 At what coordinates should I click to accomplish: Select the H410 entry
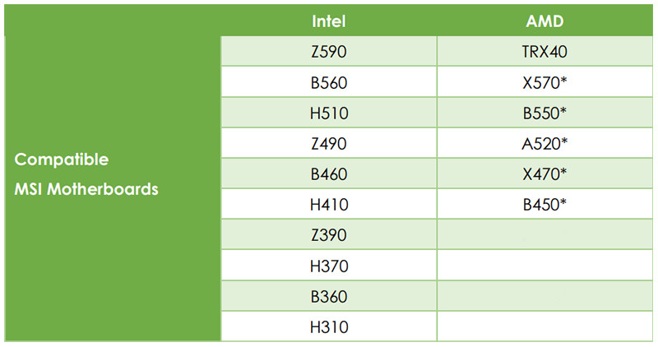(x=328, y=204)
